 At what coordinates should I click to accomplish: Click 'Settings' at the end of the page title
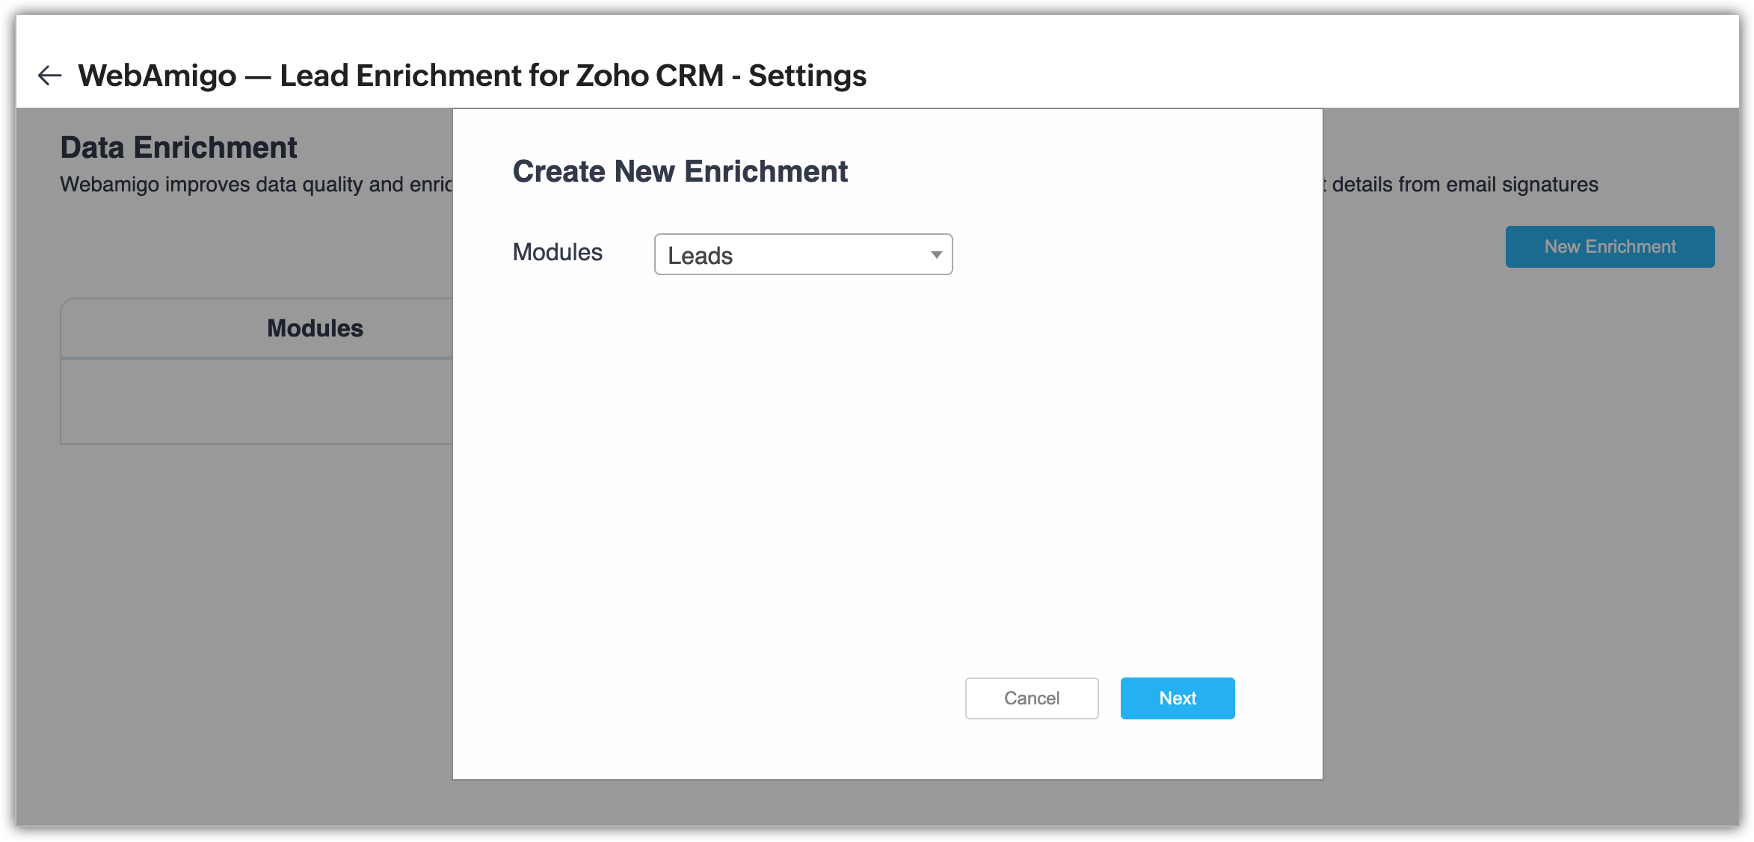click(807, 76)
